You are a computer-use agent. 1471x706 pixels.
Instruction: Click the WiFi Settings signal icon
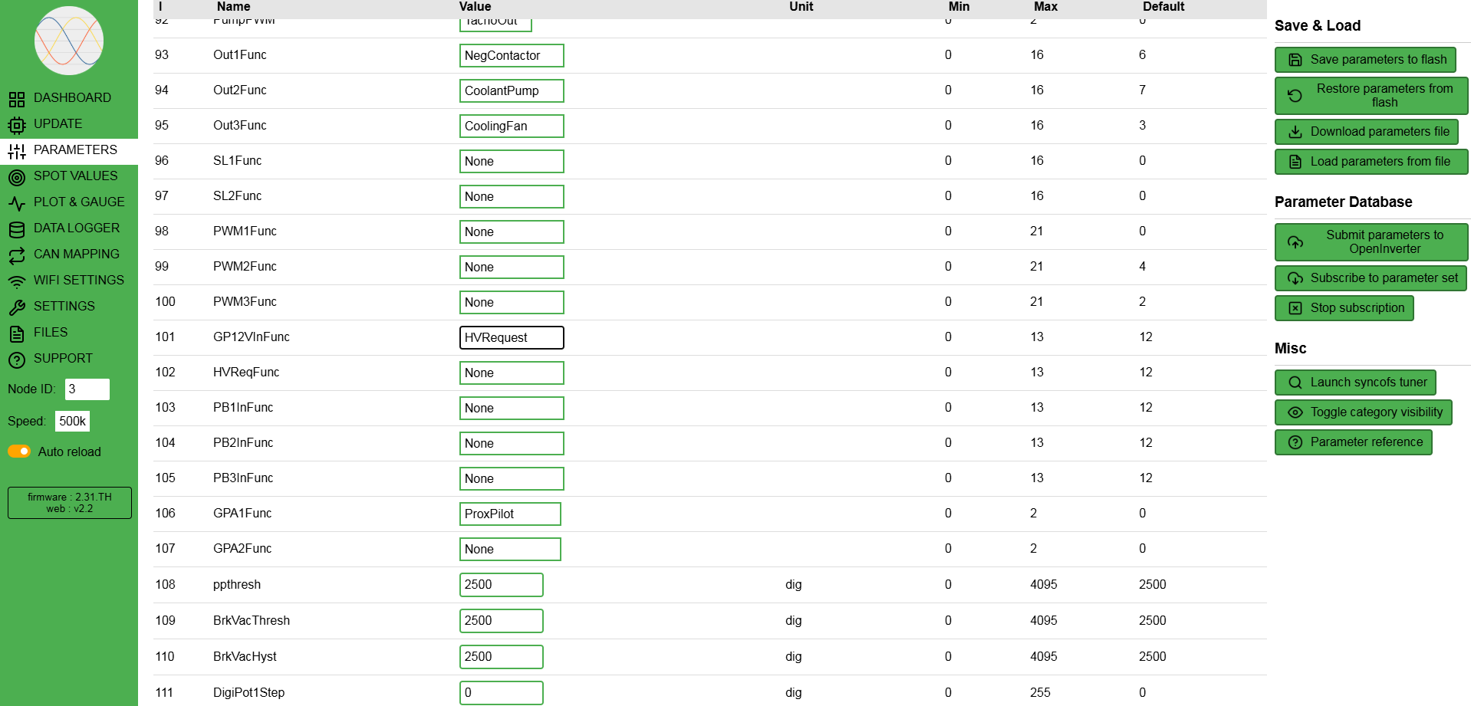(x=17, y=281)
